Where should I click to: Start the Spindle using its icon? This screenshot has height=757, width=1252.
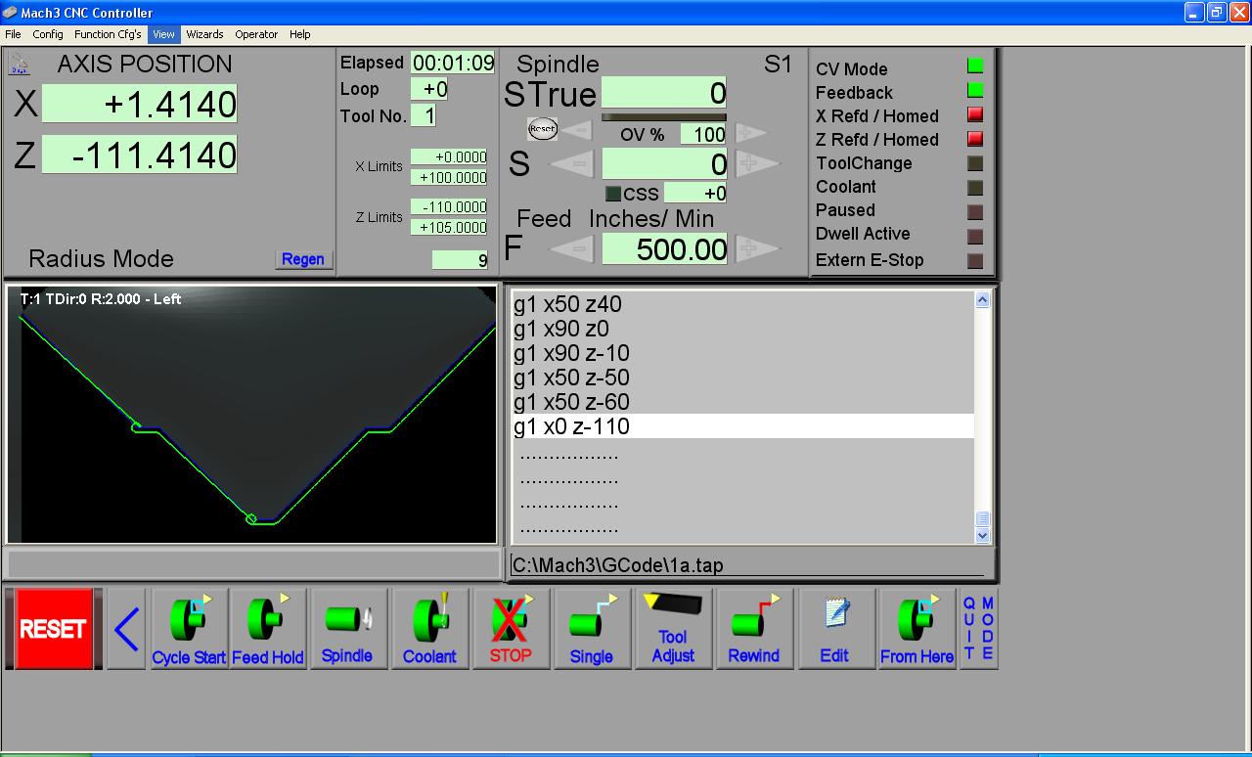[347, 628]
